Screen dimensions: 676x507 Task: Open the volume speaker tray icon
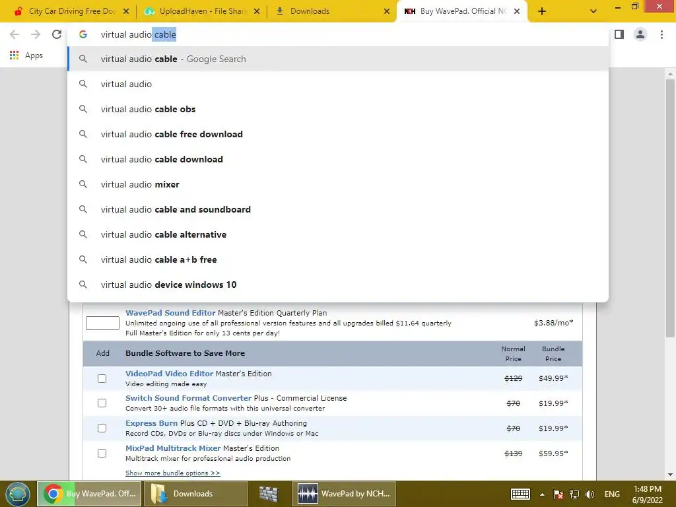(590, 494)
